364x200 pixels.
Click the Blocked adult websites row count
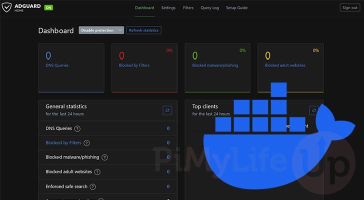(168, 171)
